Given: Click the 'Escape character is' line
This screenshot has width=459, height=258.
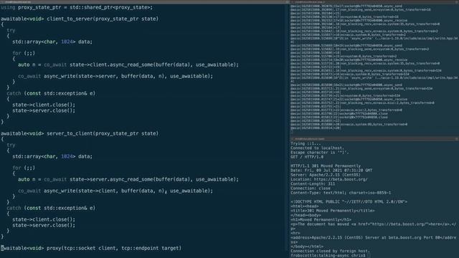Looking at the screenshot, I should coord(320,153).
